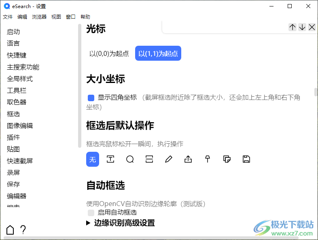The width and height of the screenshot is (318, 240).
Task: Jump to 语言 settings section
Action: point(13,43)
